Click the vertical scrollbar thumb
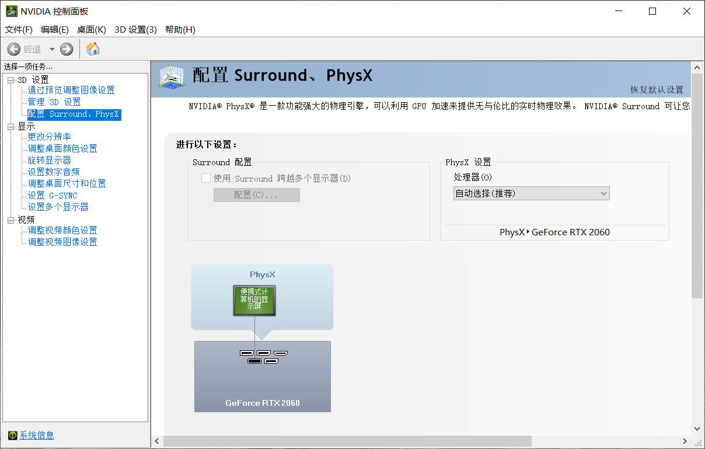 click(697, 186)
